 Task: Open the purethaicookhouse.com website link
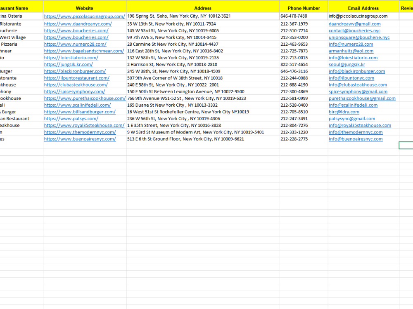85,98
